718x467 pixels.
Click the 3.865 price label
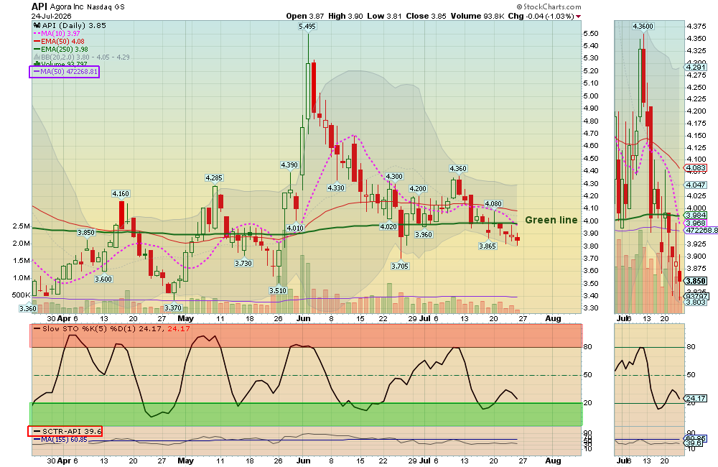(x=488, y=246)
